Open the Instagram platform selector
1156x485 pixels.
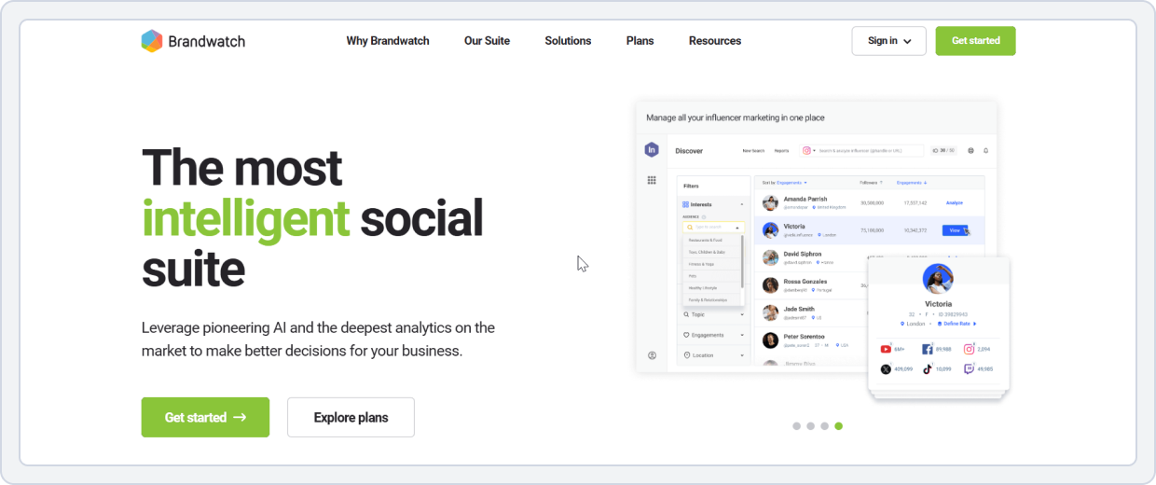pyautogui.click(x=809, y=150)
